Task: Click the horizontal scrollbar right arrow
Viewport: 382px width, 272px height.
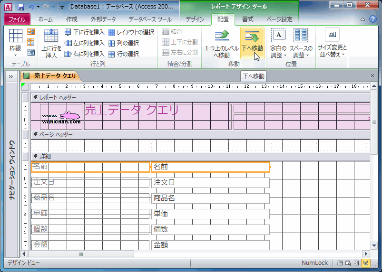Action: [x=366, y=254]
